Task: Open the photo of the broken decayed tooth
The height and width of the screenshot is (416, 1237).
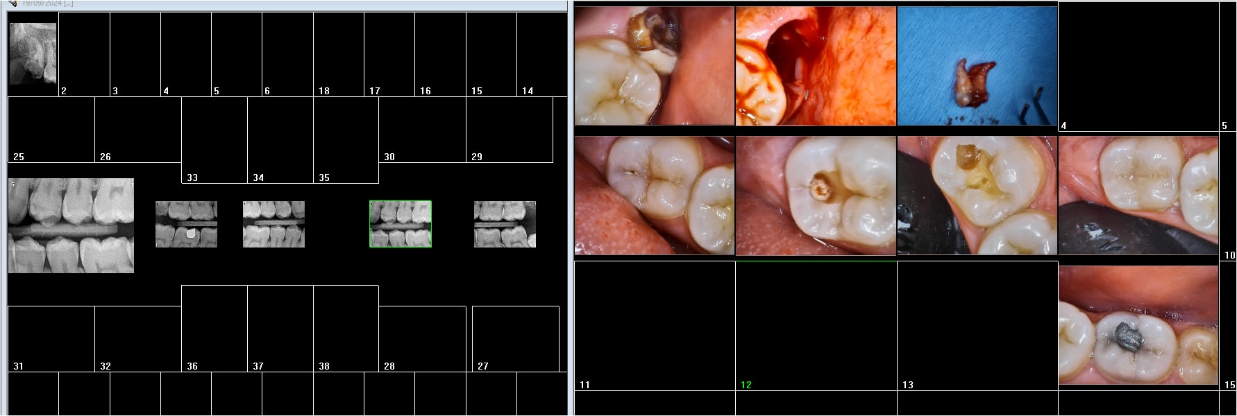Action: (x=654, y=66)
